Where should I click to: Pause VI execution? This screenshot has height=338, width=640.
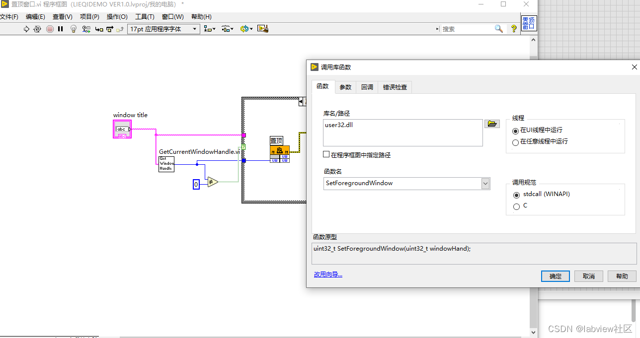(61, 29)
